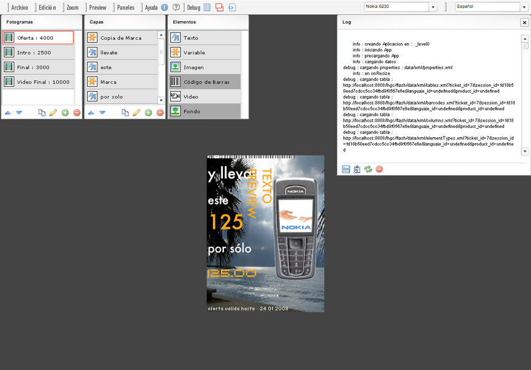Delete layer using Capas red minus
531x370 pixels.
pos(160,113)
